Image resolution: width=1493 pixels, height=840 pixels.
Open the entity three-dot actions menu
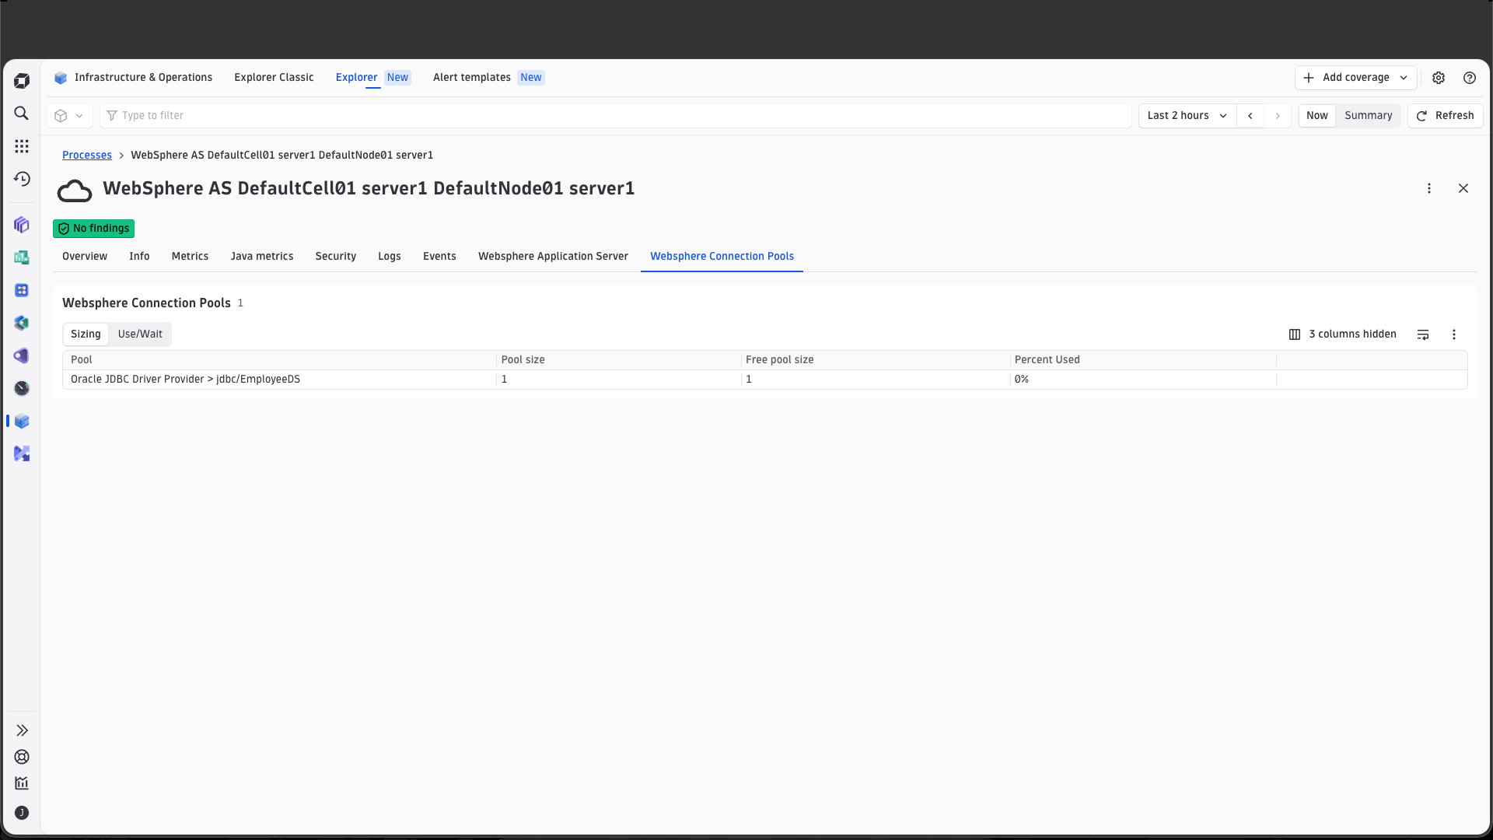click(1429, 188)
